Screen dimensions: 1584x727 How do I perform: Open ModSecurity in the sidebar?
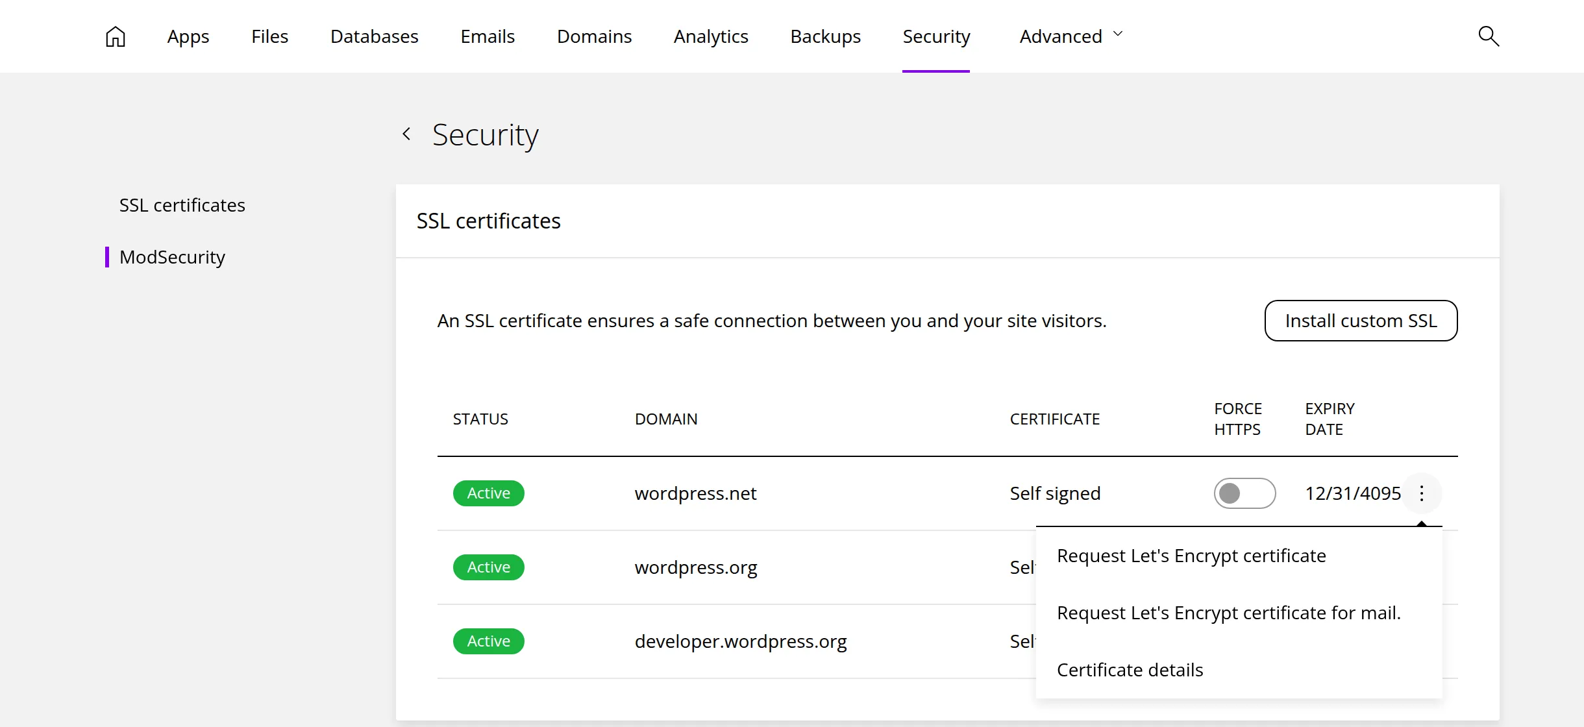pyautogui.click(x=172, y=257)
